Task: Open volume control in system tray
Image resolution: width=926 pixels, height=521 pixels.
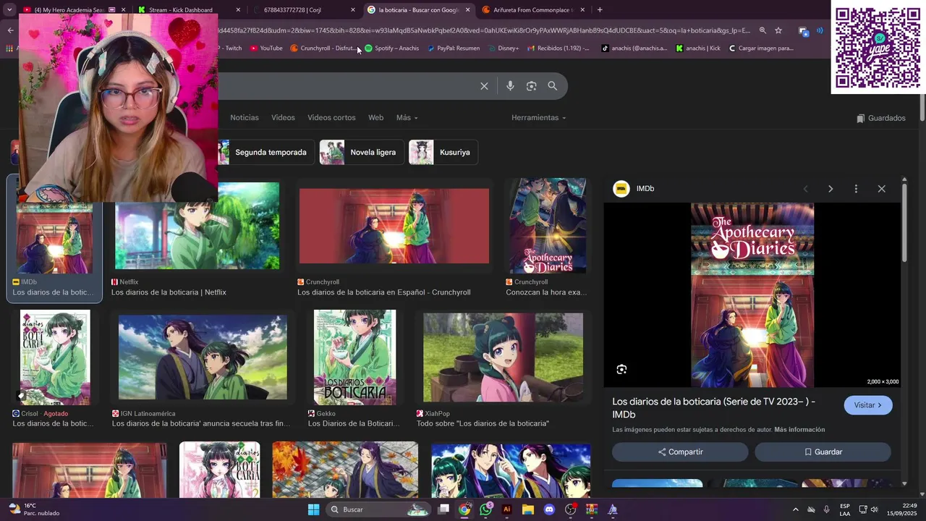Action: (x=874, y=509)
